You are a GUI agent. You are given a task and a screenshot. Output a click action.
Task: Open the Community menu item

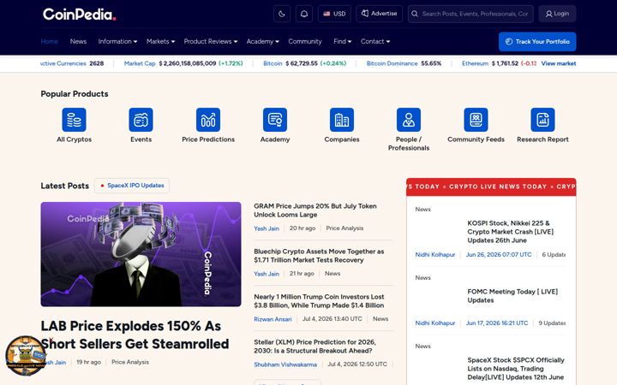(305, 41)
